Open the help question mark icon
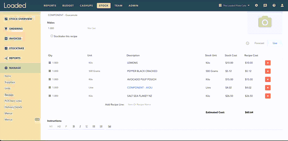 click(x=274, y=5)
